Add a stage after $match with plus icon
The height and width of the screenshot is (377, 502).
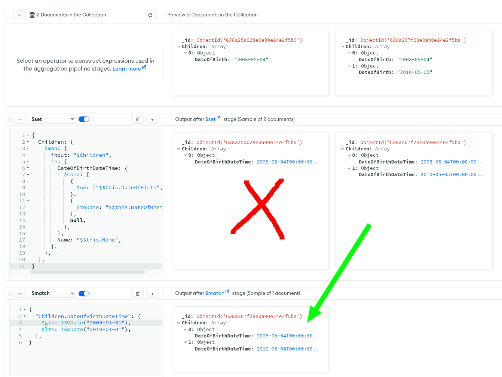click(152, 294)
